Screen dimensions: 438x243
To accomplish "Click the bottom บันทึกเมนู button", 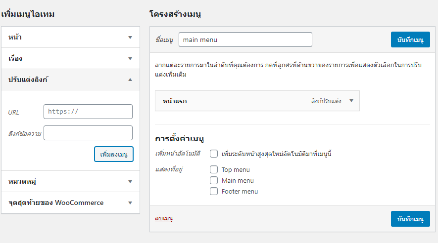I will pyautogui.click(x=410, y=219).
